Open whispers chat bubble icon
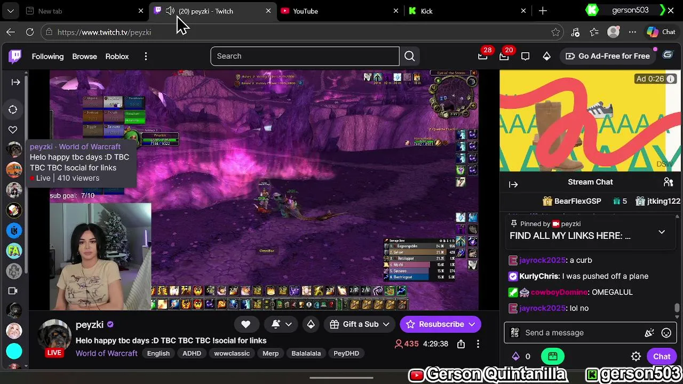The width and height of the screenshot is (683, 384). click(x=525, y=56)
